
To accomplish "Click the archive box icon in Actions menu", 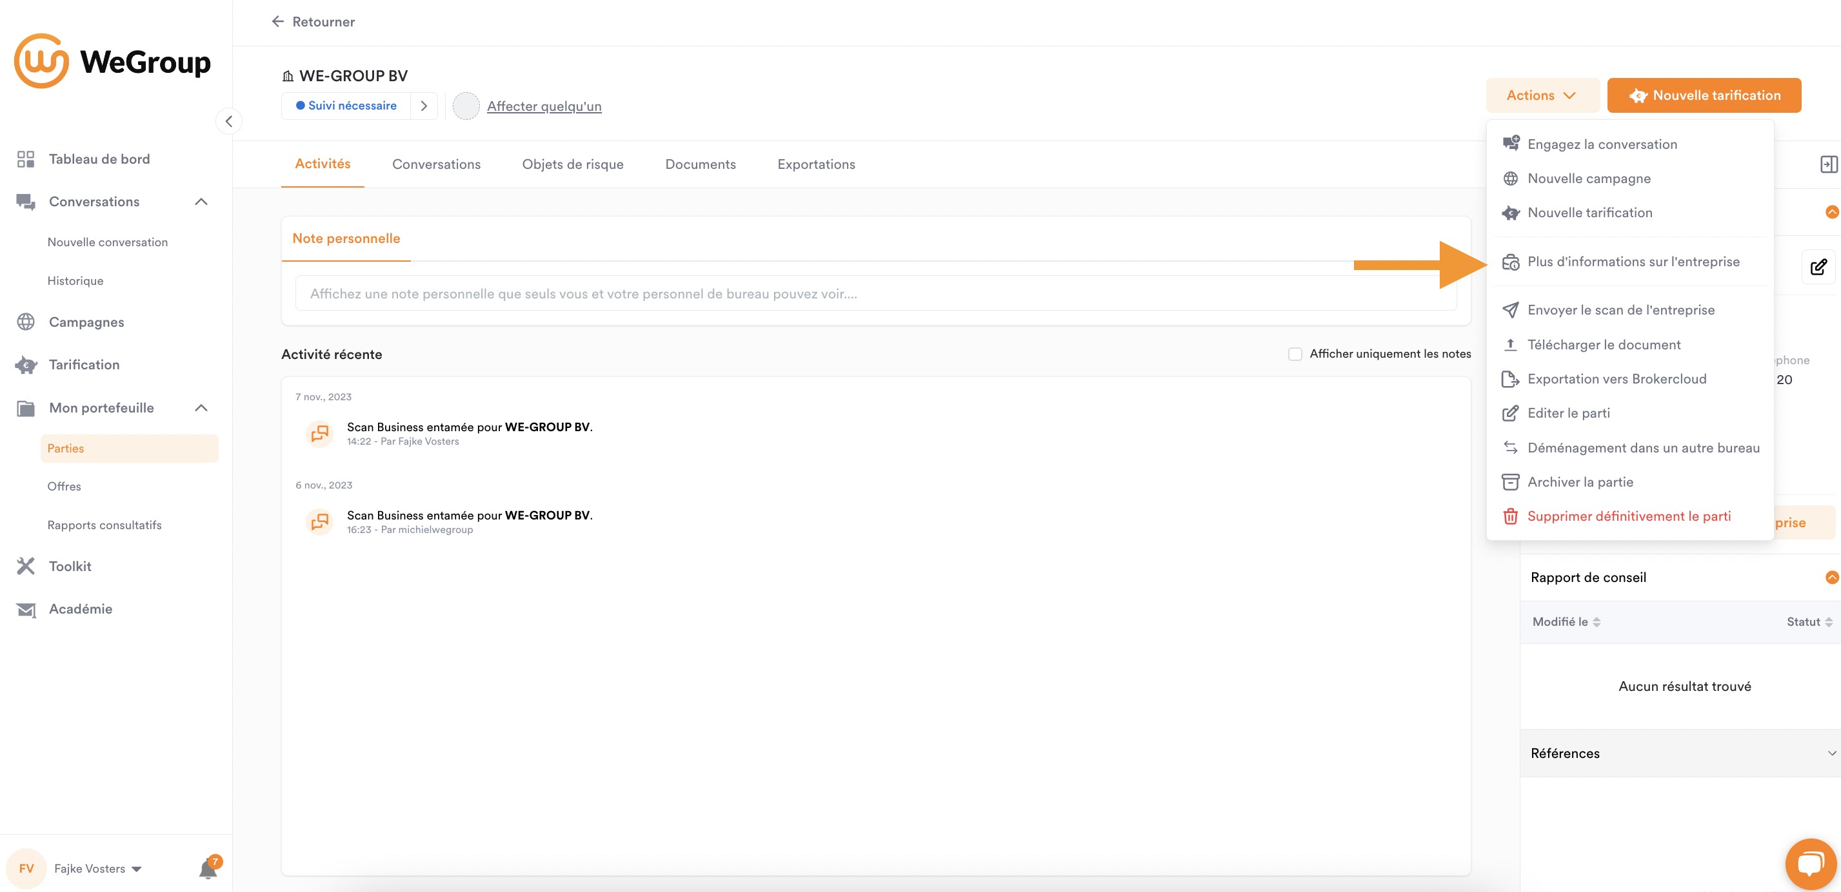I will [x=1510, y=482].
